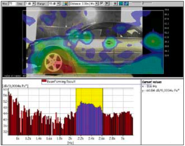This screenshot has height=146, width=185.
Task: Open the Step dropdown showing 1 dB
Action: (x=30, y=4)
